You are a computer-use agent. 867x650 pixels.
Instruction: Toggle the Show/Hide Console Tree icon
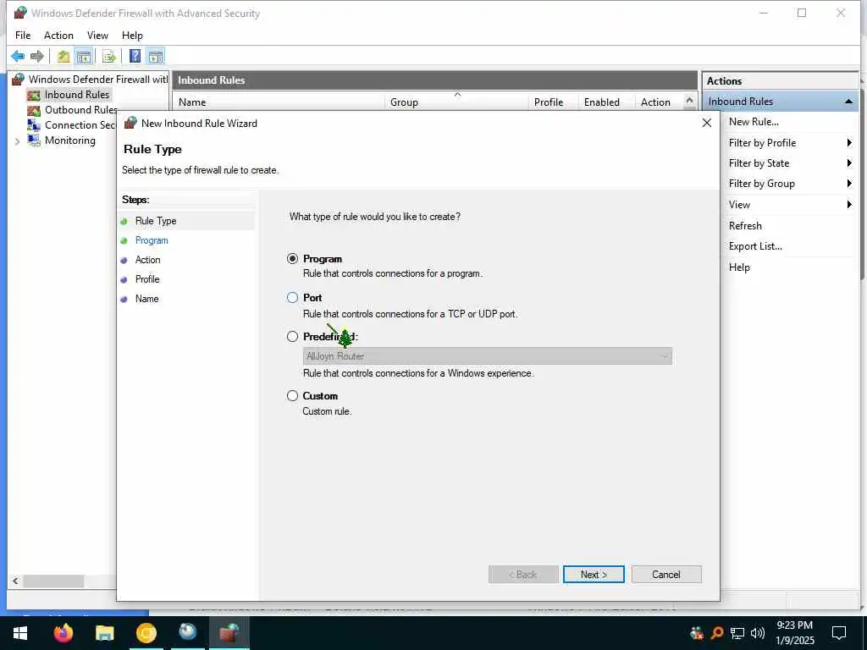[84, 56]
